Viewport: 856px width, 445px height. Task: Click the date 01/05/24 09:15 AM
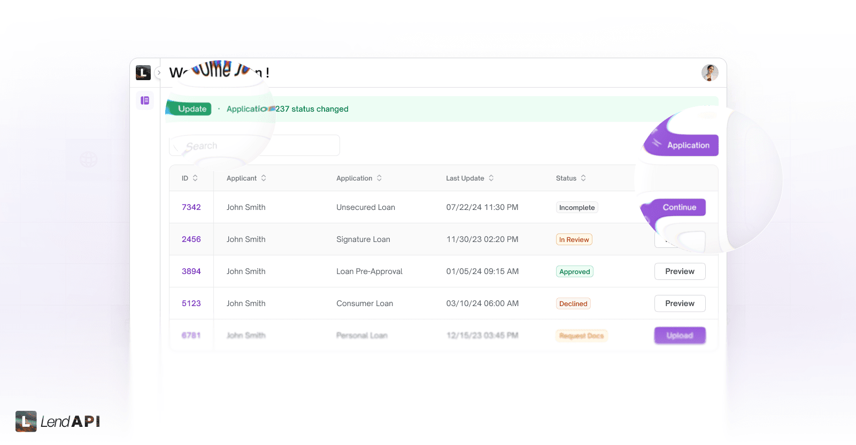(x=483, y=271)
